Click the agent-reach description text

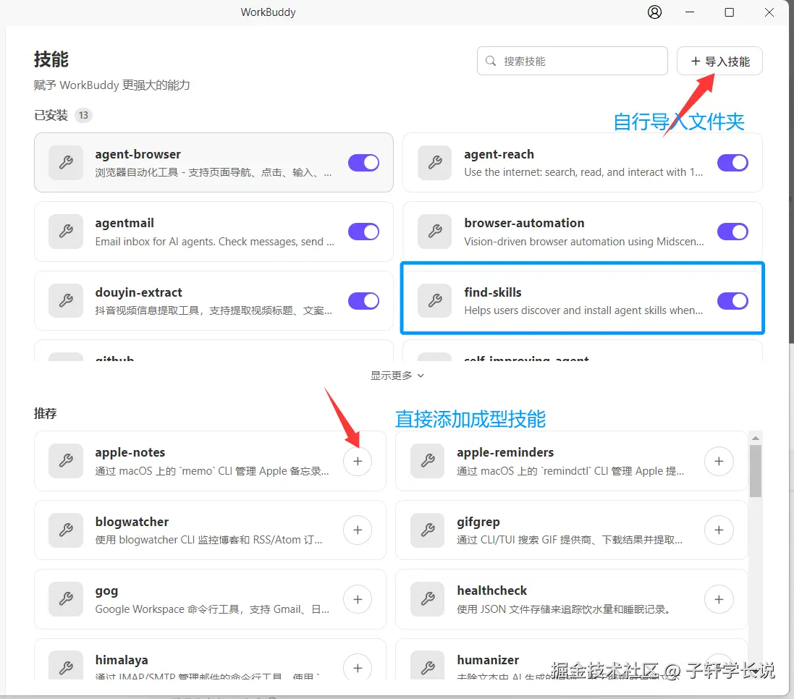[x=583, y=173]
